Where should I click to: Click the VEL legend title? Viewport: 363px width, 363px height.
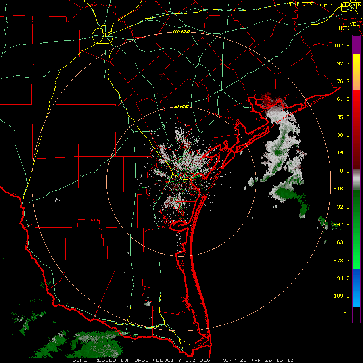(355, 24)
